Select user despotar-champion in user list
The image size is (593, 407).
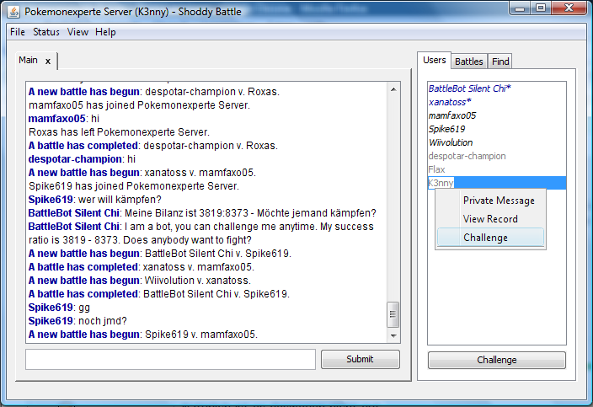pos(467,156)
